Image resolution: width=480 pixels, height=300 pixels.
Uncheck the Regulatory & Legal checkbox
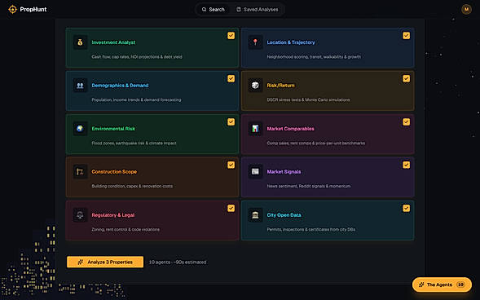point(231,208)
